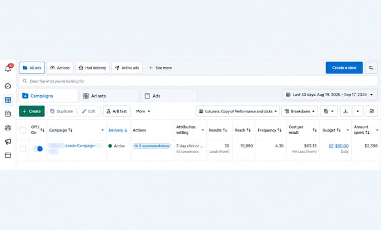Click See more views
Image resolution: width=381 pixels, height=230 pixels.
160,68
